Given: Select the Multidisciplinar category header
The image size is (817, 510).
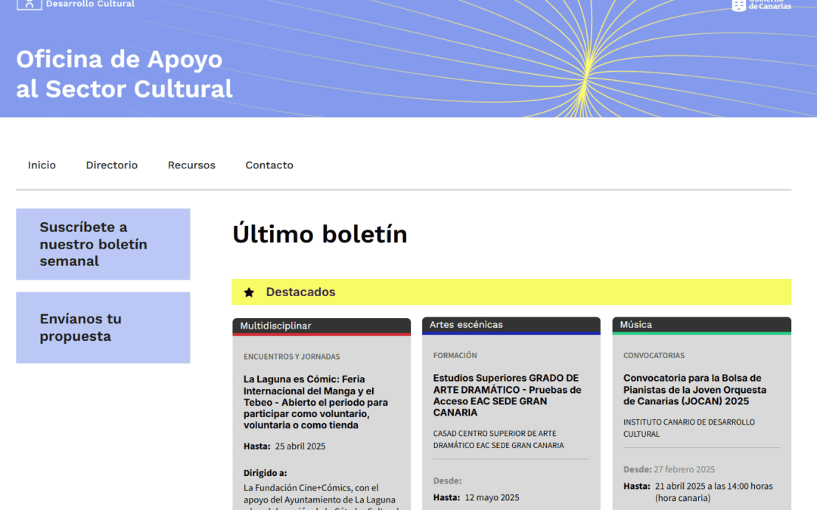Looking at the screenshot, I should click(322, 326).
